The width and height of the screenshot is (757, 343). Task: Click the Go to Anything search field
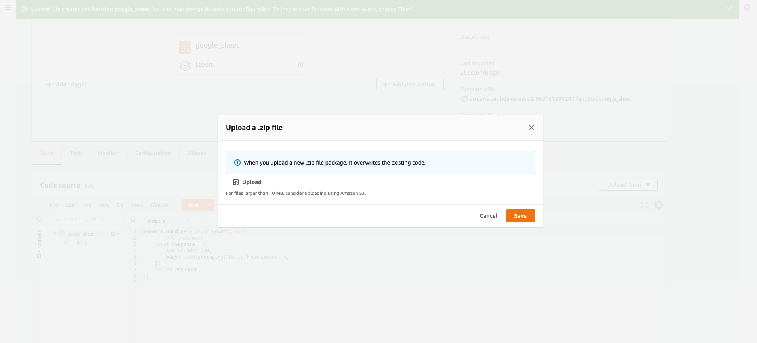[85, 219]
